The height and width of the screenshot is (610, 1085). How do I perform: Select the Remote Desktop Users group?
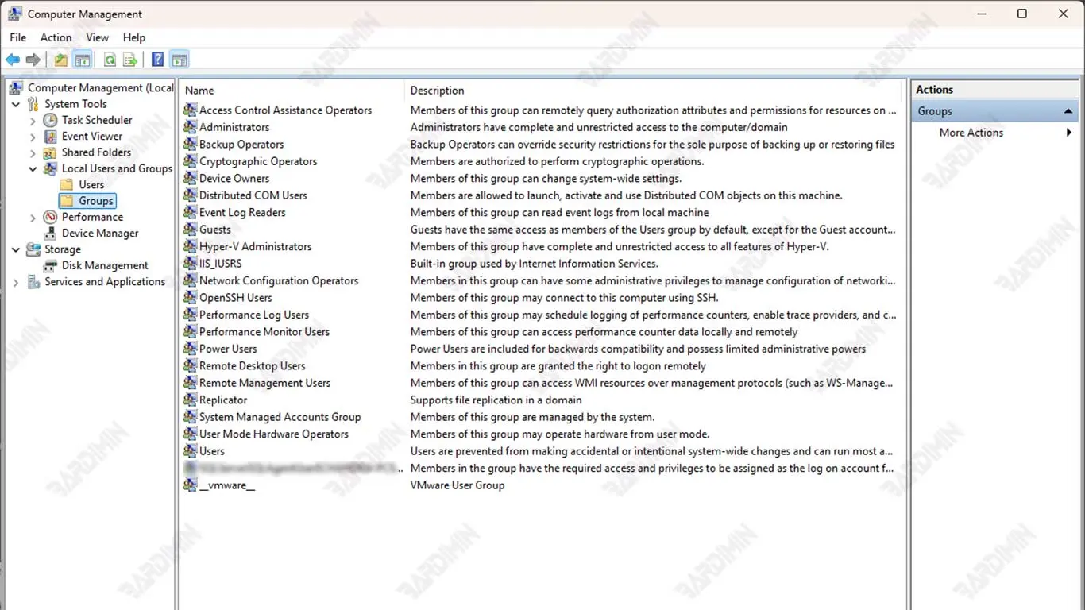252,366
